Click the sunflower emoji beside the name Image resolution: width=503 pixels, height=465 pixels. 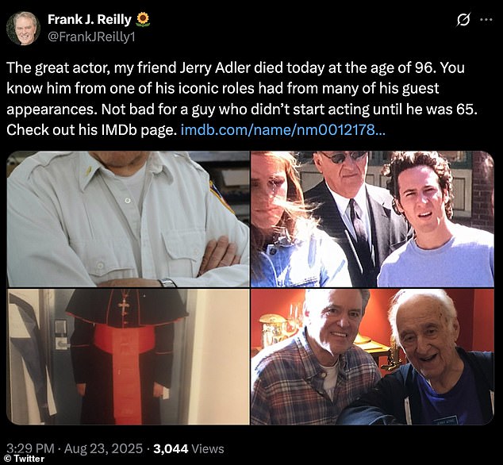(143, 20)
